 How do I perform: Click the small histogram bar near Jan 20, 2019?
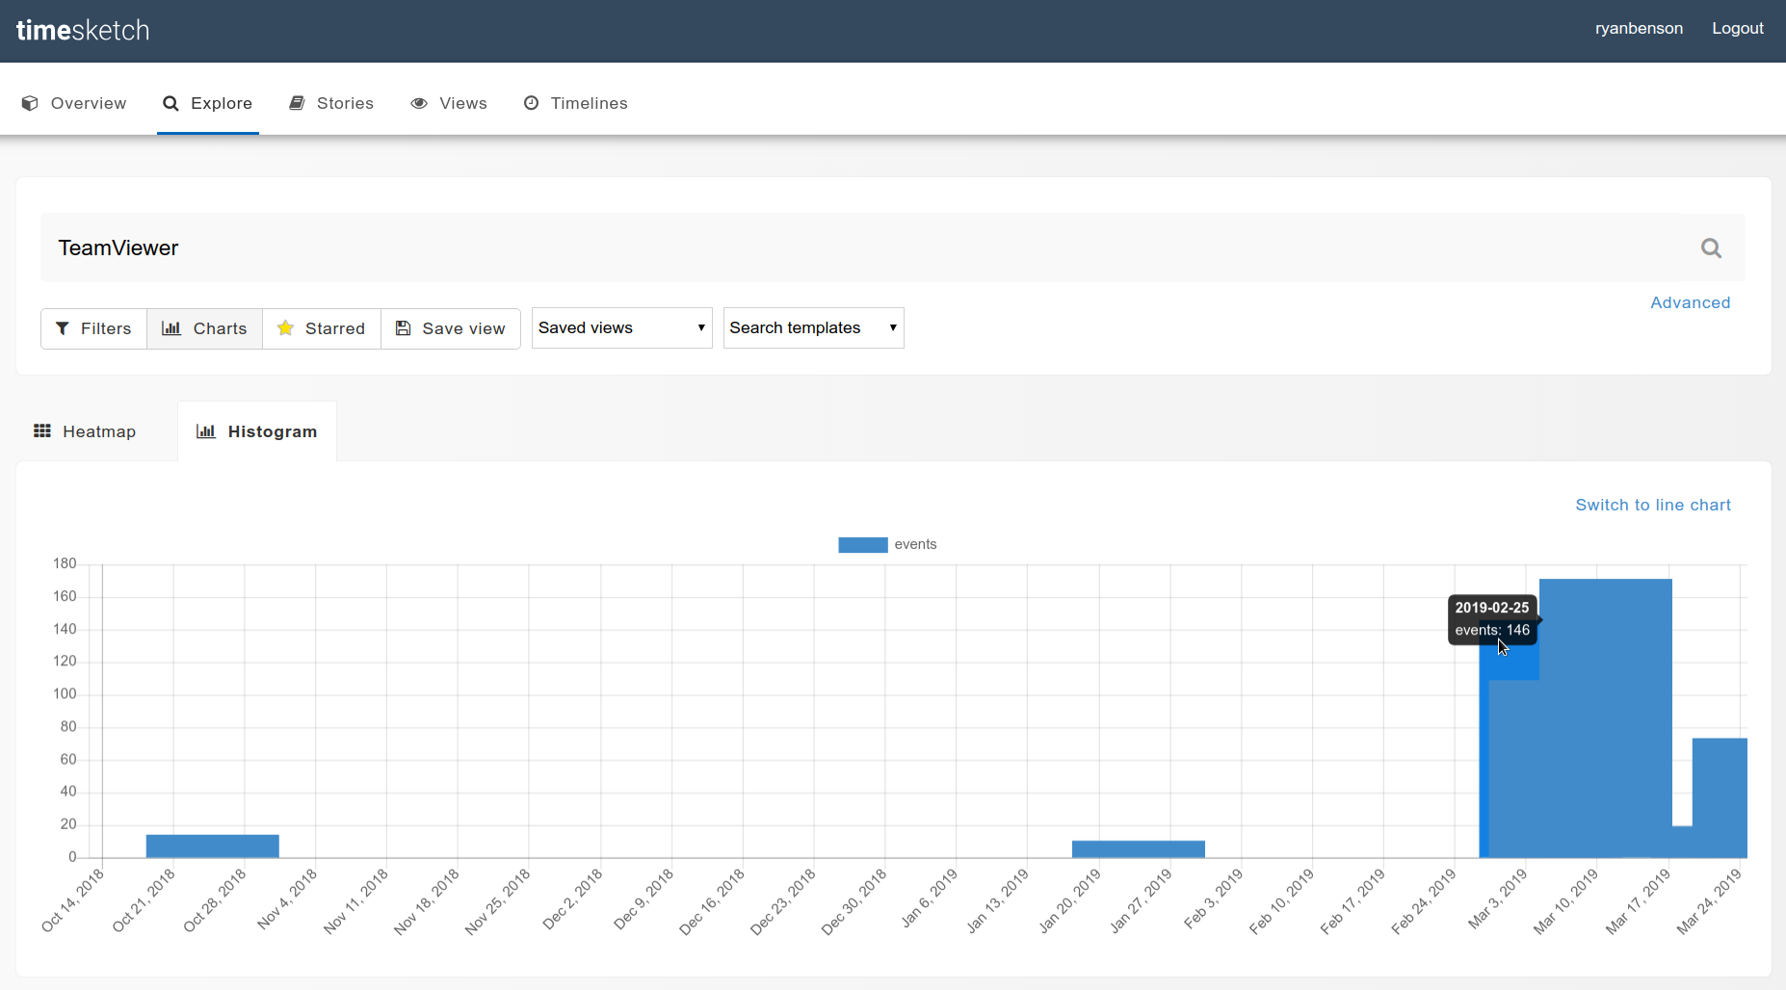pyautogui.click(x=1139, y=849)
